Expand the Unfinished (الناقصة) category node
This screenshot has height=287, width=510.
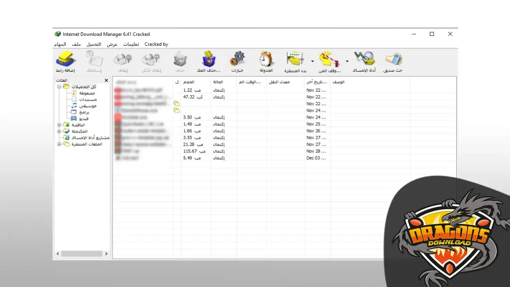59,125
